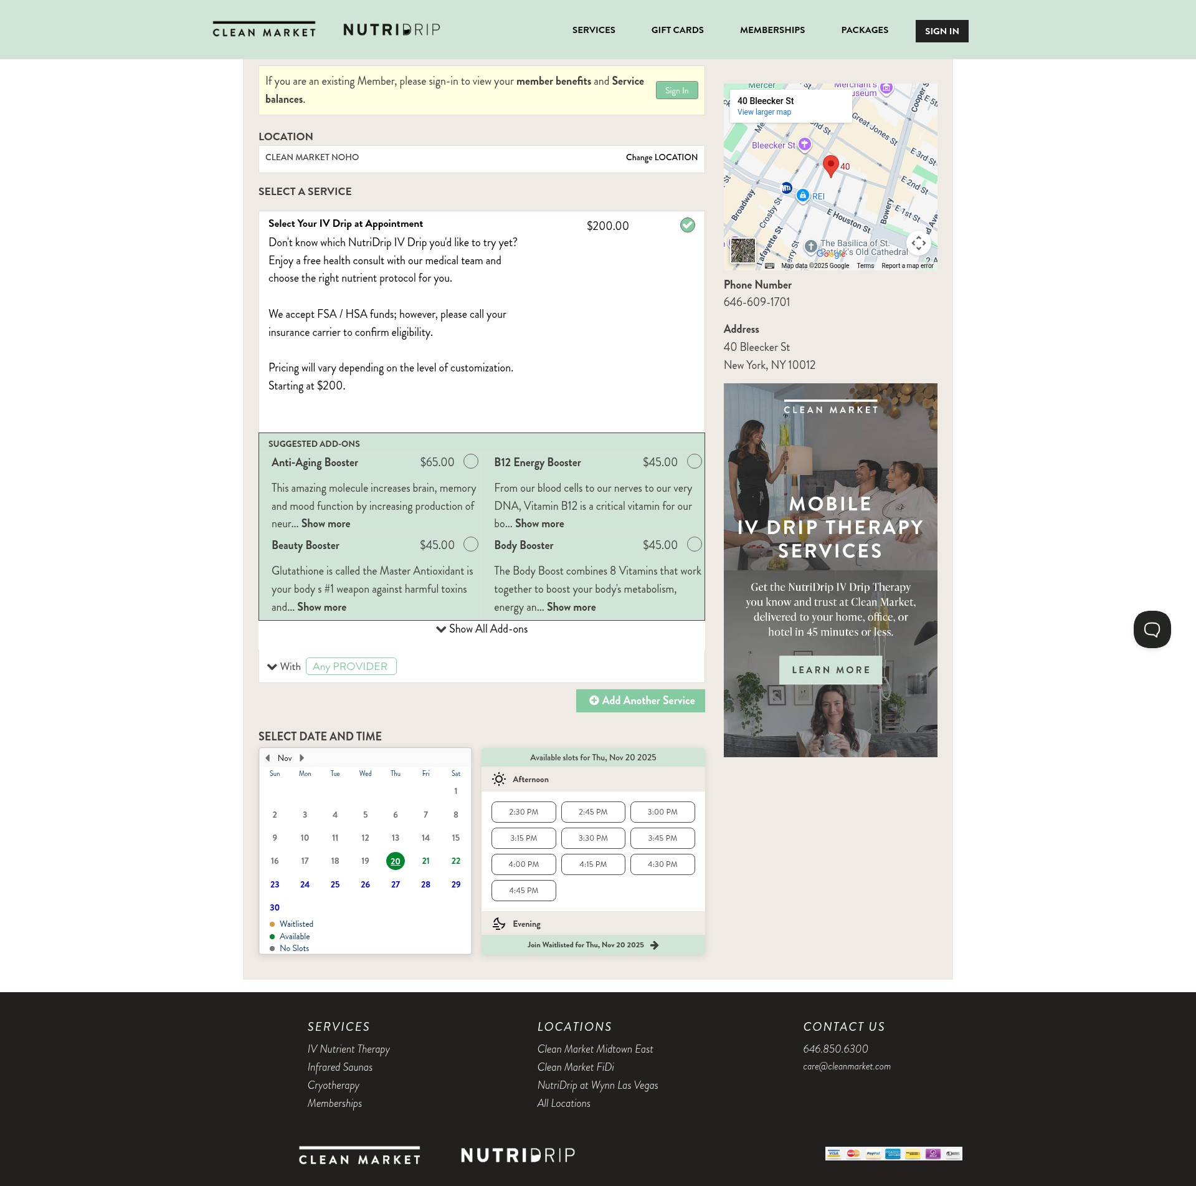Screen dimensions: 1196x1186
Task: Show more of Anti-Aging Booster description
Action: click(326, 524)
